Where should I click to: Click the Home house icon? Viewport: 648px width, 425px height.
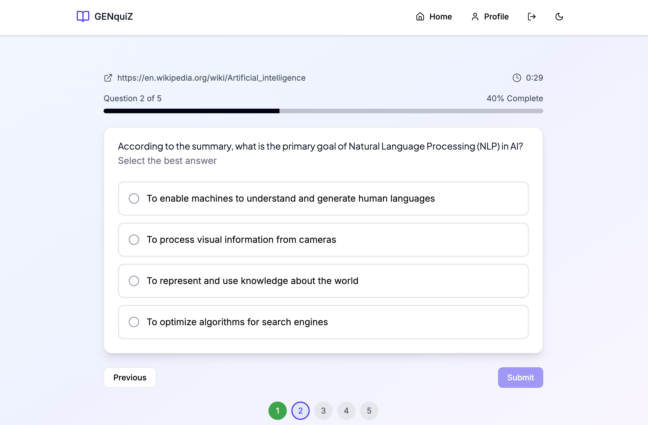pyautogui.click(x=420, y=17)
